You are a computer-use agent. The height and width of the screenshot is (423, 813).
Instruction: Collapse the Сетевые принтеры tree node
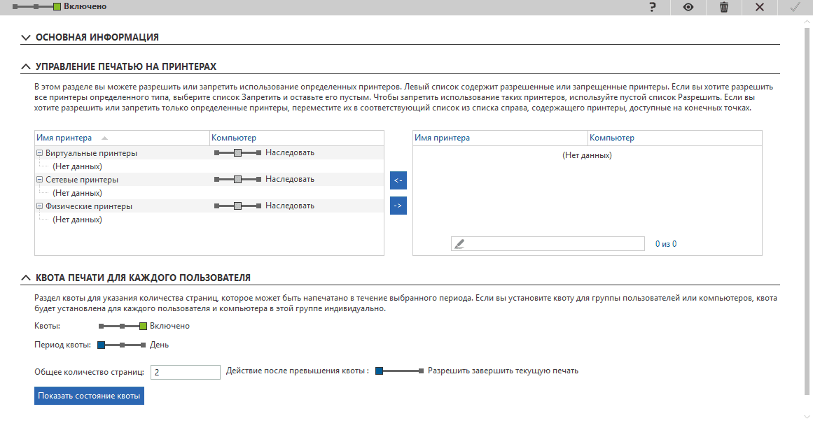pyautogui.click(x=39, y=180)
